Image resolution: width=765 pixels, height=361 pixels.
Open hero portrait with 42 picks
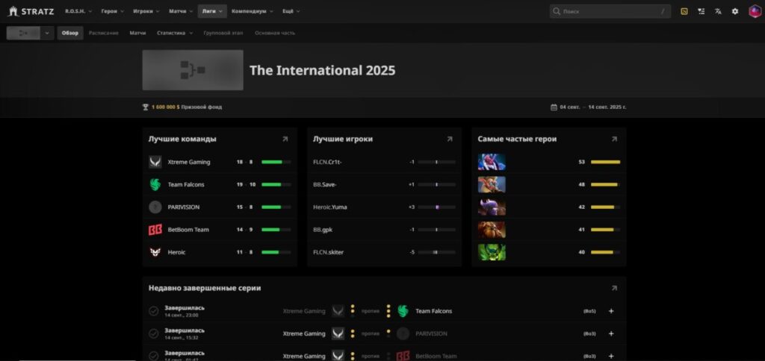coord(492,207)
